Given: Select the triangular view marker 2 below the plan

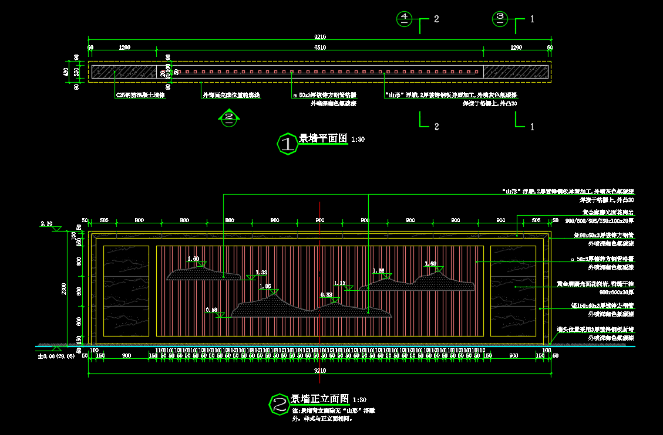Looking at the screenshot, I should tap(229, 118).
